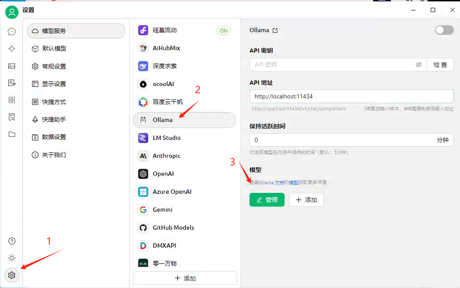Open 快捷助手 settings menu
Image resolution: width=460 pixels, height=288 pixels.
coord(76,119)
